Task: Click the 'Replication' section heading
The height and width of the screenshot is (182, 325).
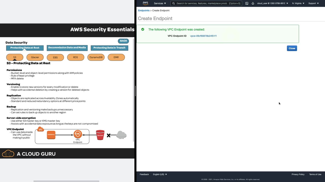Action: tap(14, 96)
